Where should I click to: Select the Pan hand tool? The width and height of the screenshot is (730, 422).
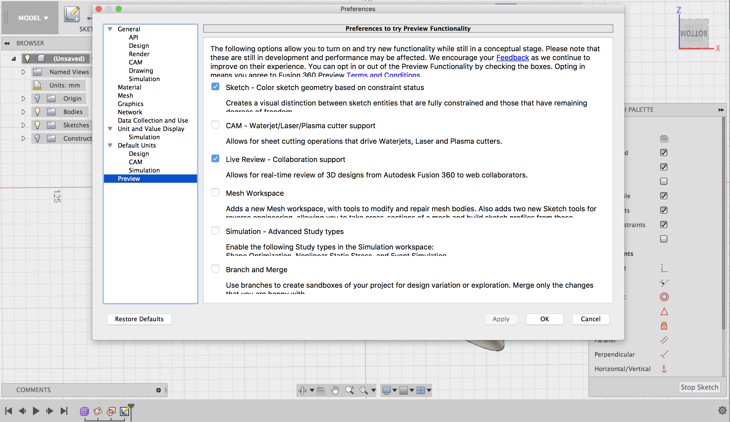pyautogui.click(x=335, y=390)
